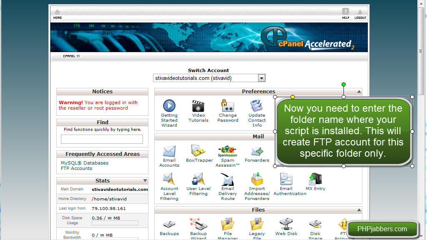Collapse the Stats panel
Viewport: 427px width, 240px height.
pos(145,181)
